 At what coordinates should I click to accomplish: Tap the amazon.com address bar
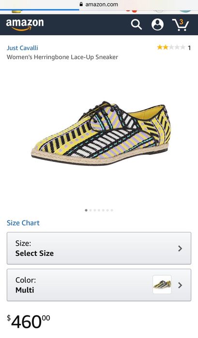(99, 4)
